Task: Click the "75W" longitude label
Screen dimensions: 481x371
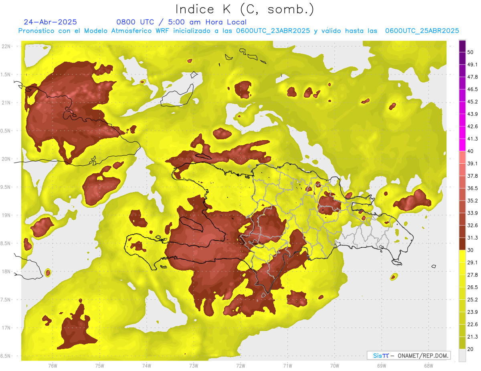Action: [x=100, y=366]
